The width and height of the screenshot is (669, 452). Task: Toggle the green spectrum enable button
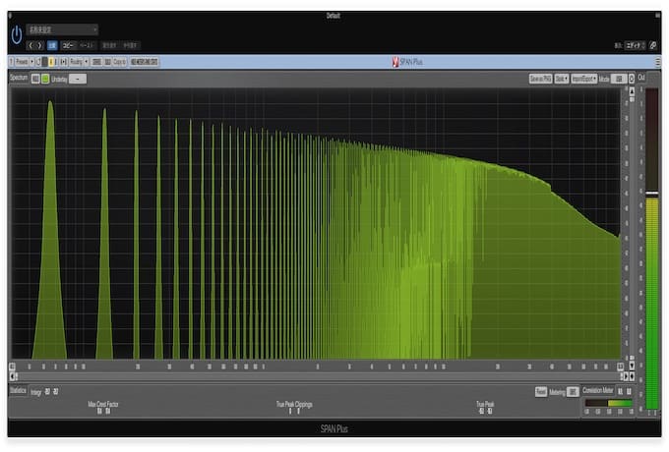[x=44, y=78]
